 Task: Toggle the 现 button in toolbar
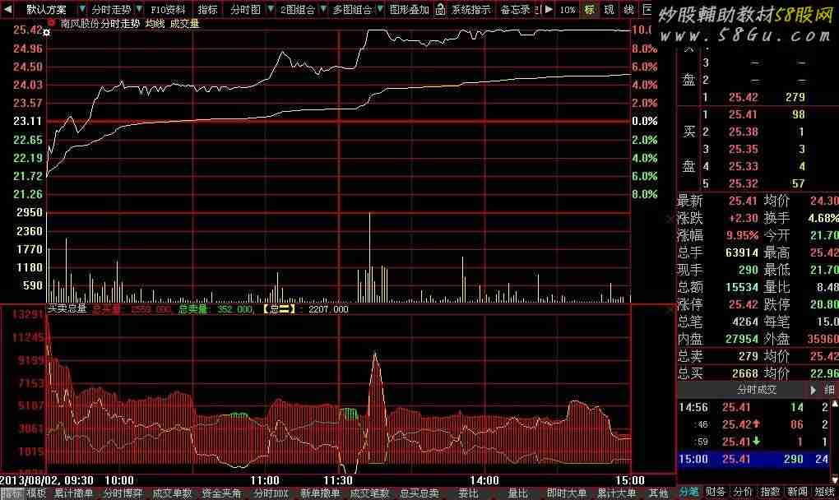coord(610,10)
